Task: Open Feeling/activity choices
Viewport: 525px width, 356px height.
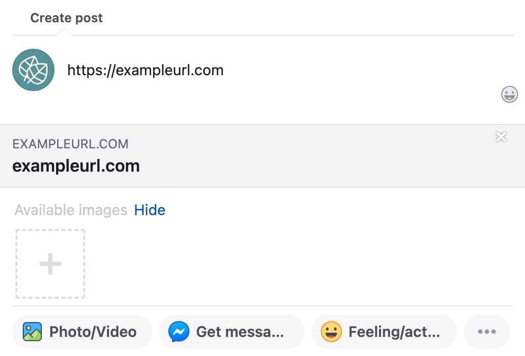Action: 384,331
